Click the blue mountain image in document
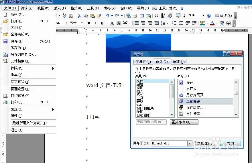252x163 pixels. [x=138, y=48]
